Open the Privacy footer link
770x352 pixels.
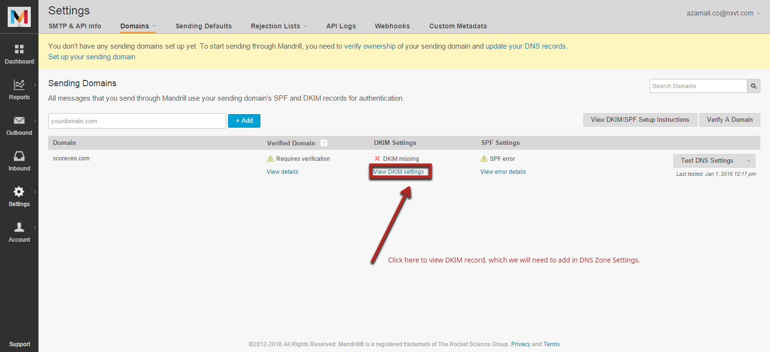click(x=520, y=344)
